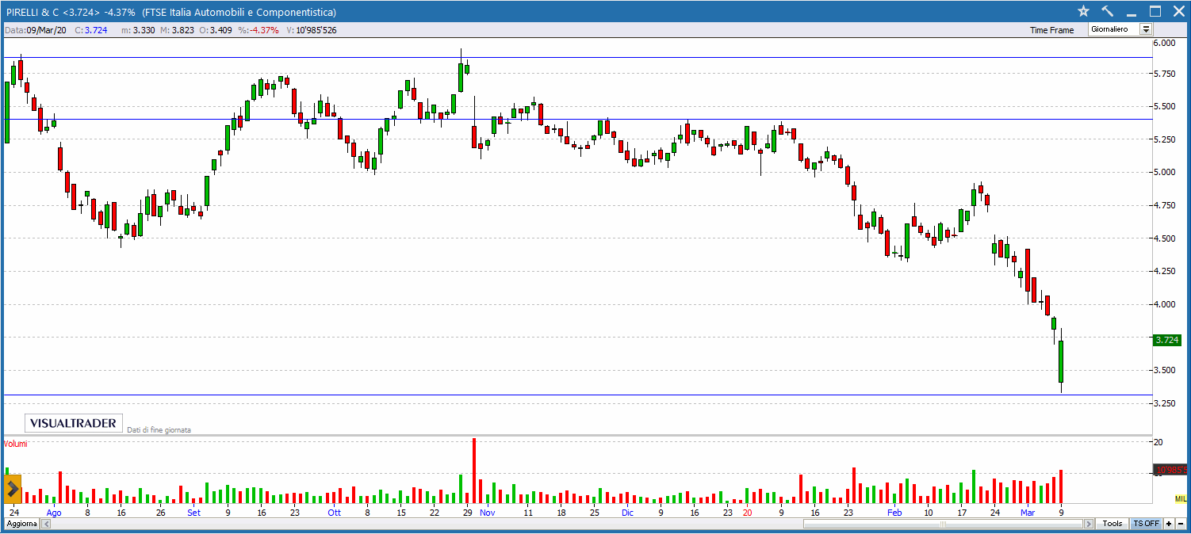Click the last green candle on chart
The height and width of the screenshot is (534, 1191).
point(1061,360)
